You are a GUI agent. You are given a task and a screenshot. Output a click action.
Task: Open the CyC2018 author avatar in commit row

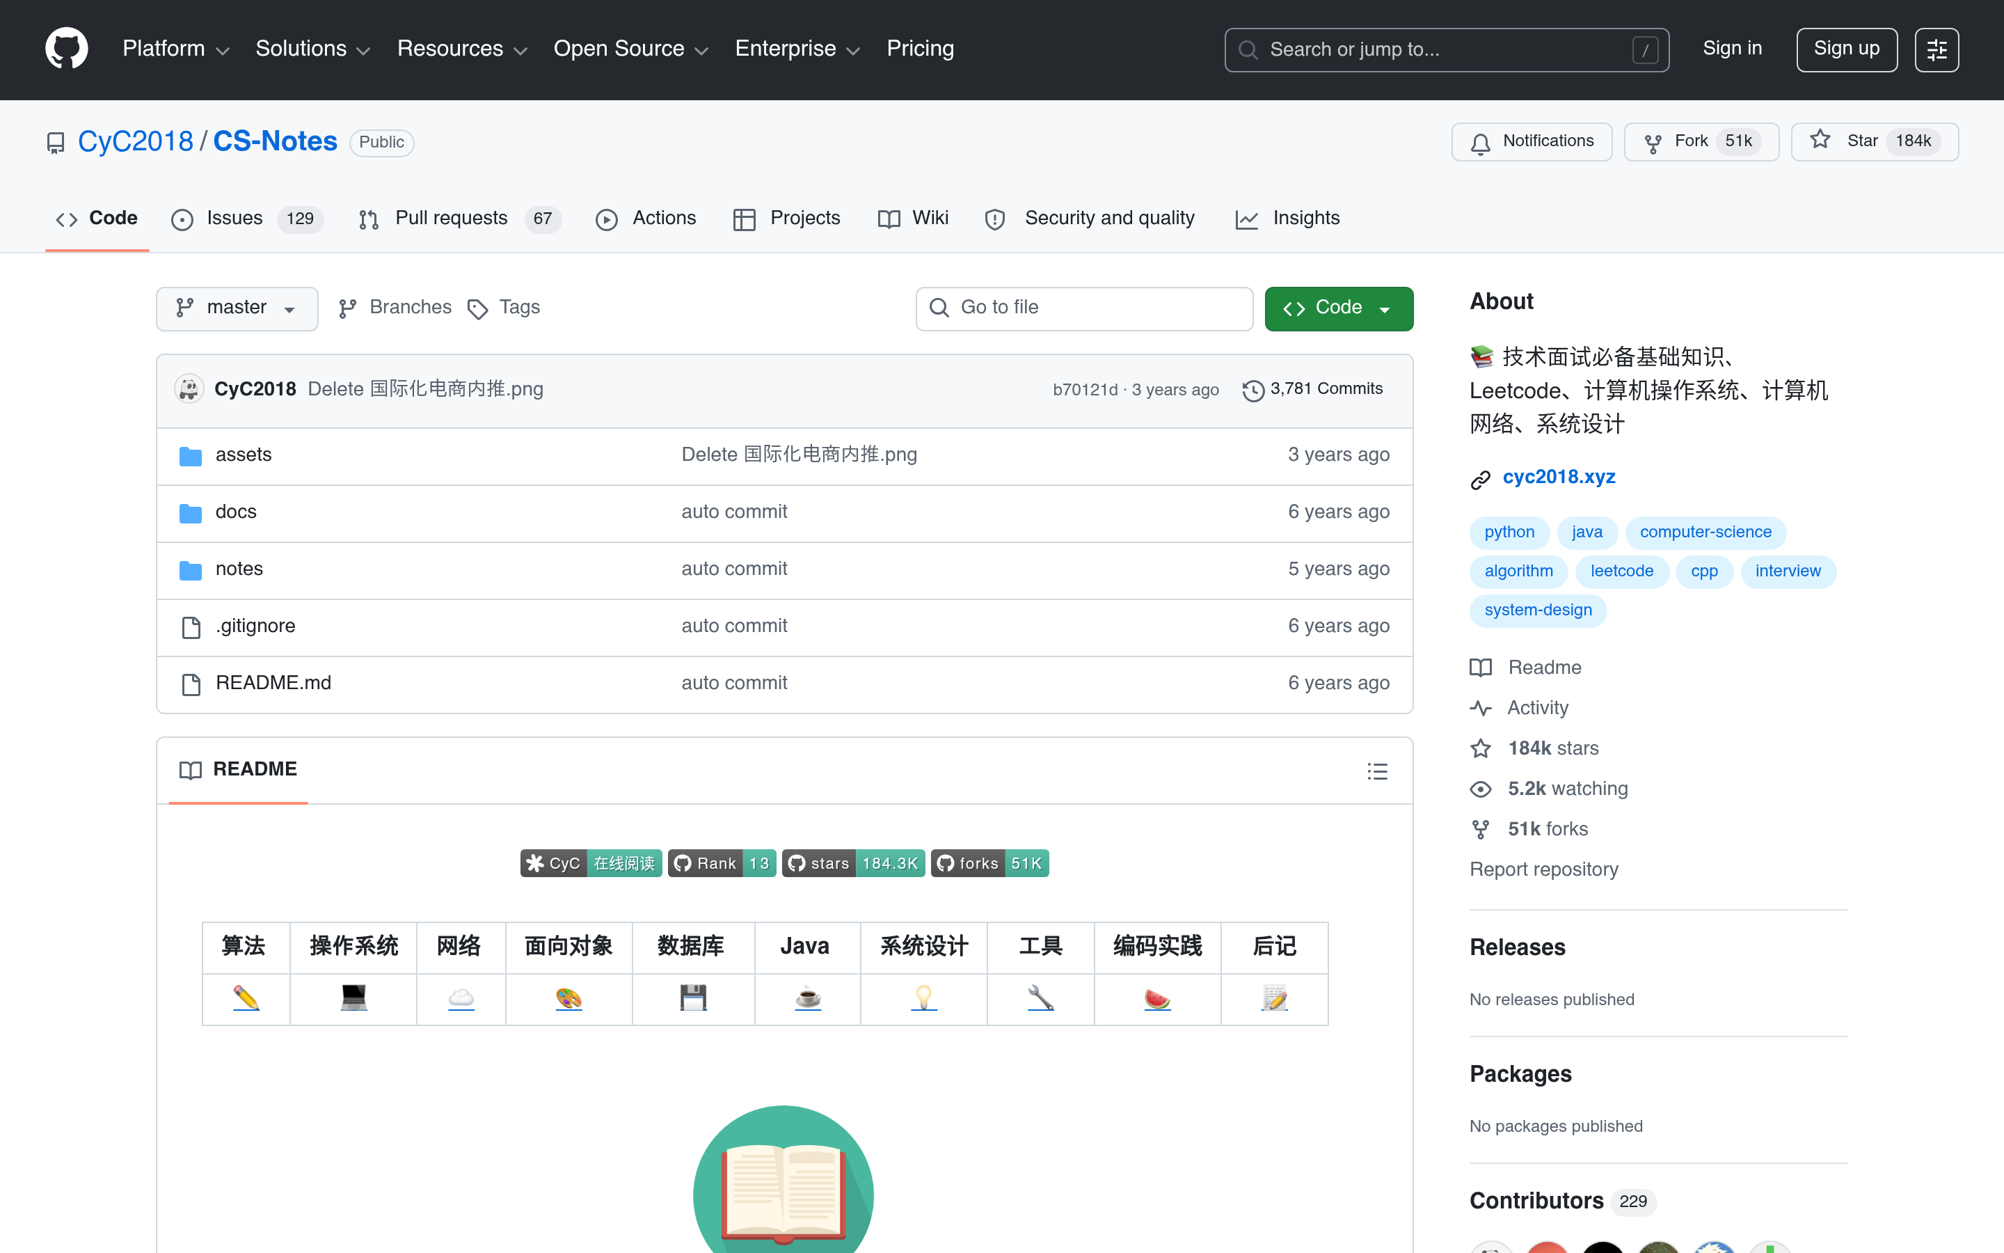coord(189,390)
